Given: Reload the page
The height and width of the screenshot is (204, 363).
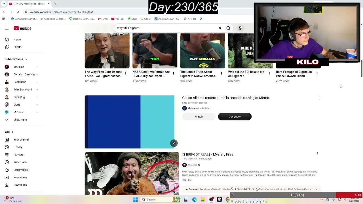Looking at the screenshot, I should point(18,12).
